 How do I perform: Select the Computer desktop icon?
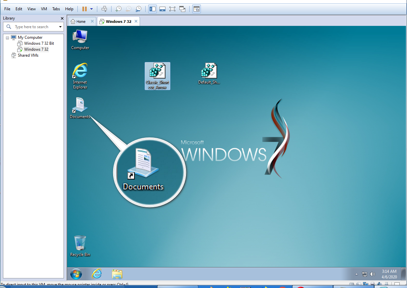80,39
